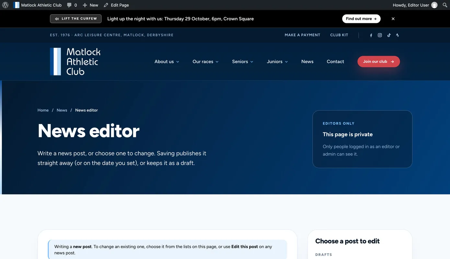Image resolution: width=450 pixels, height=259 pixels.
Task: Click the Matlock Athletic Club site icon in admin bar
Action: [16, 5]
